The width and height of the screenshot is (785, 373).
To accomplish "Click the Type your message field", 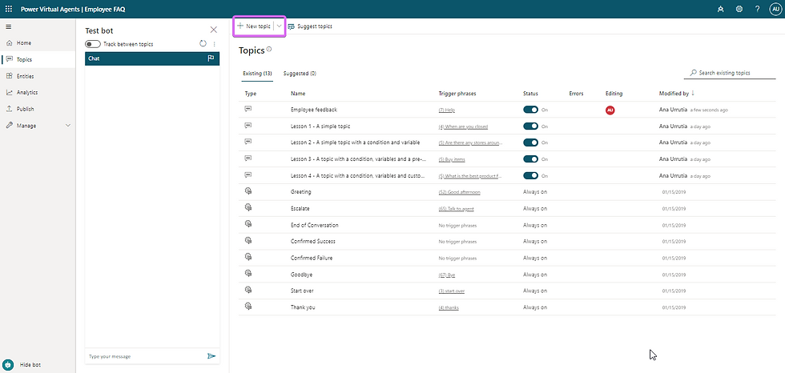I will [145, 356].
